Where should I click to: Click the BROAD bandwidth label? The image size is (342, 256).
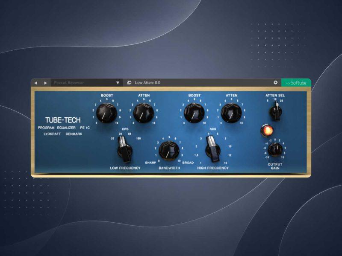pyautogui.click(x=188, y=163)
